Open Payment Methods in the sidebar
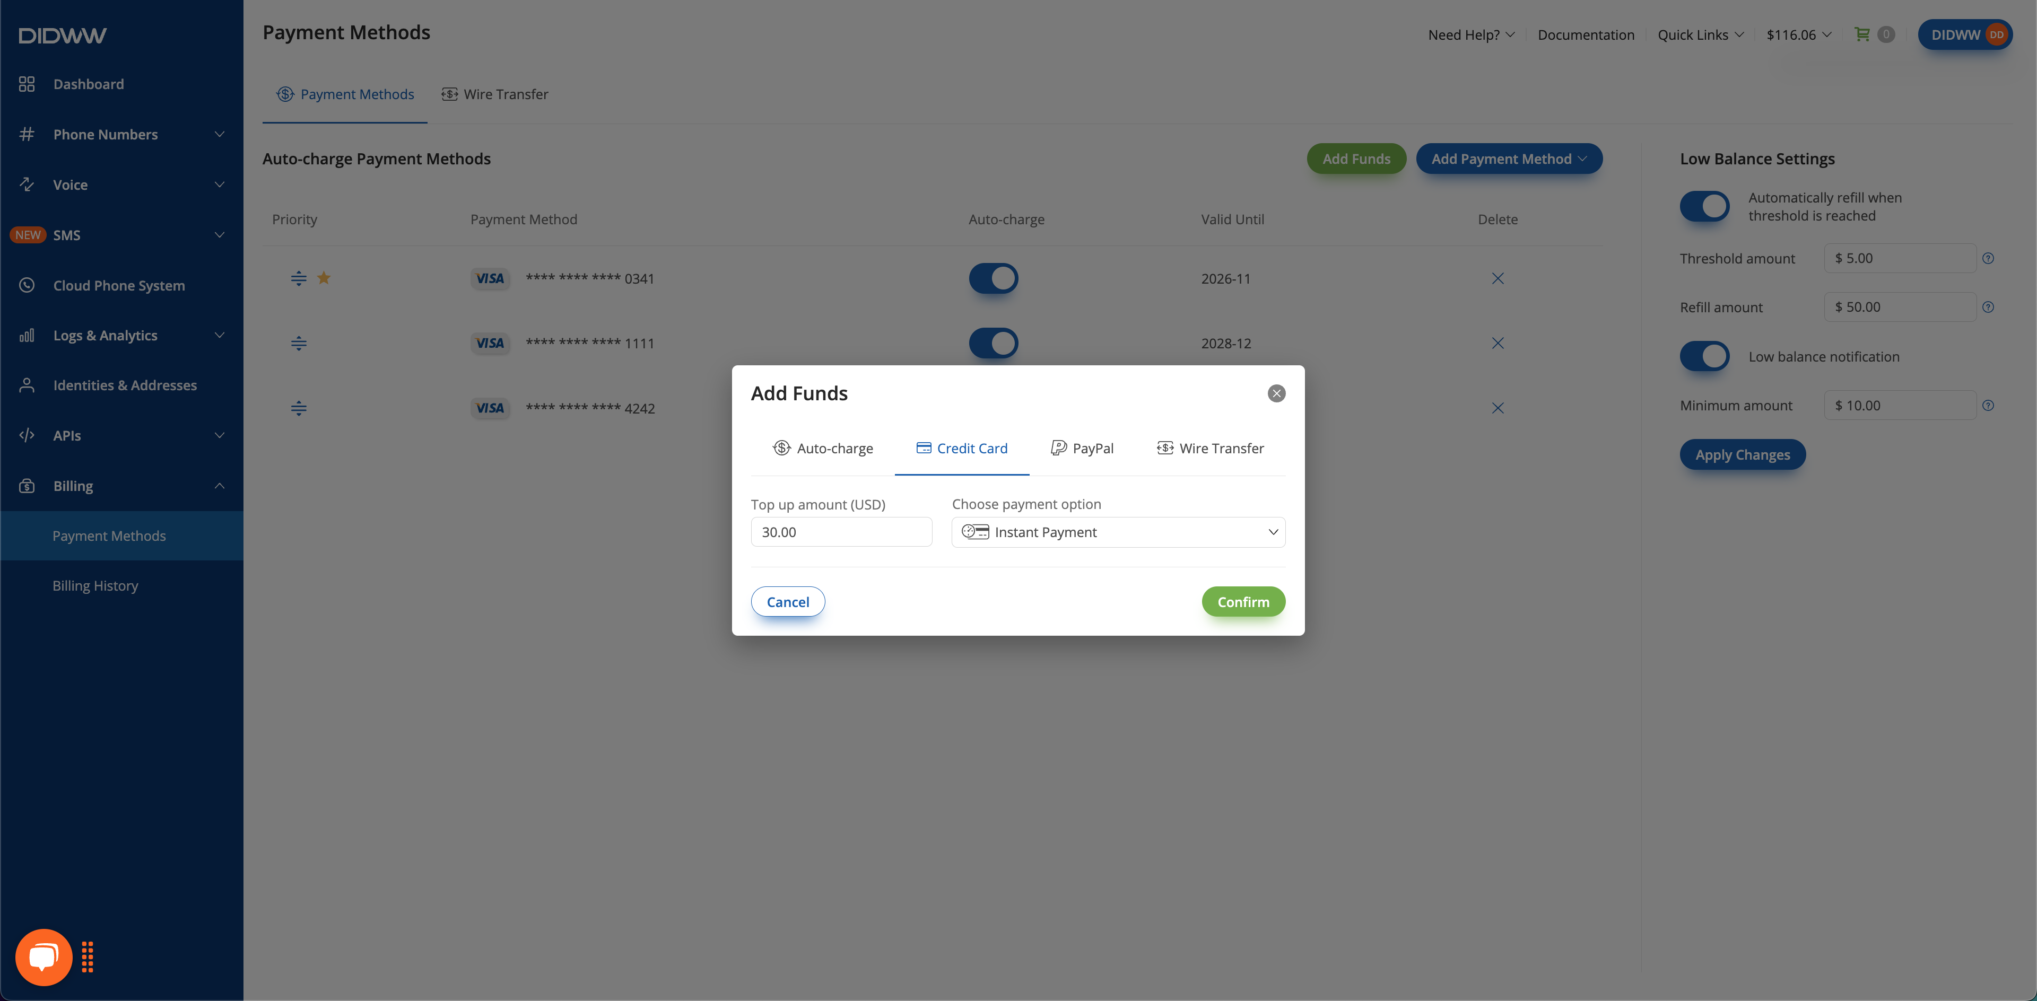Screen dimensions: 2037x1001 click(x=122, y=535)
